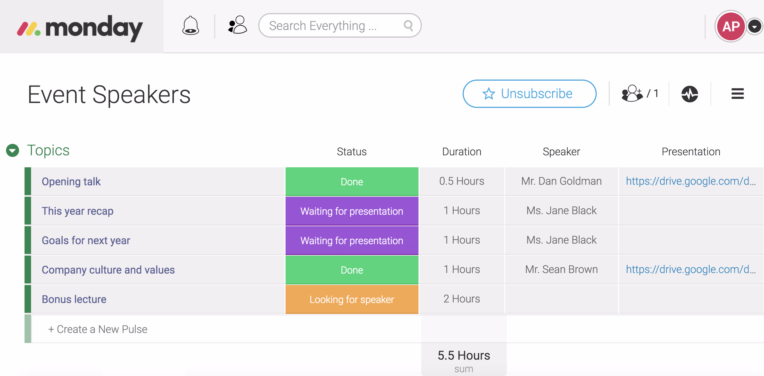
Task: Click Mr. Sean Brown speaker cell
Action: pyautogui.click(x=562, y=269)
